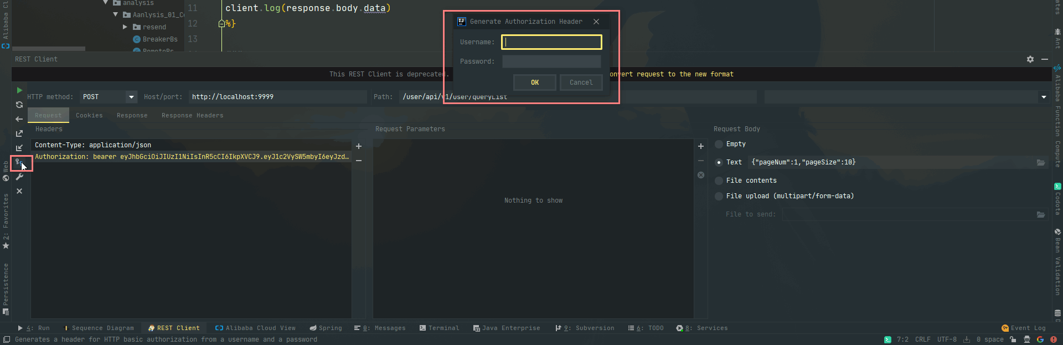Screen dimensions: 1063x345
Task: Click the replay recent requests icon
Action: [19, 105]
